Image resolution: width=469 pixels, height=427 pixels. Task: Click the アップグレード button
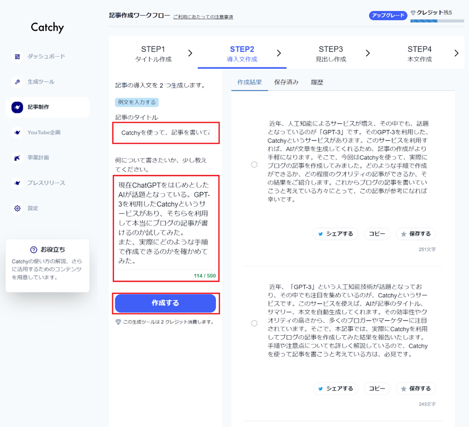[x=388, y=15]
